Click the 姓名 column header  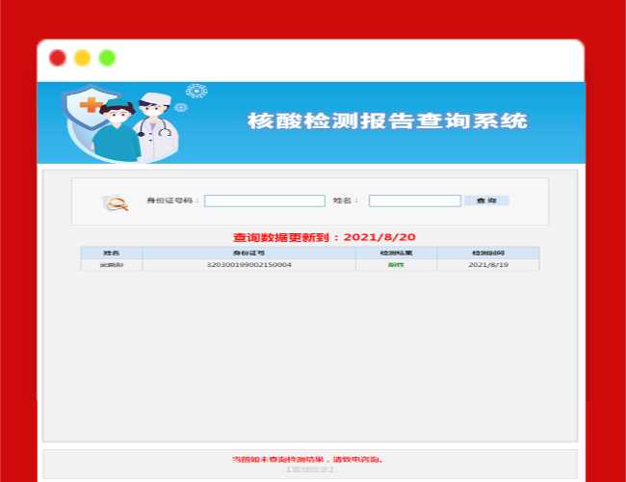tap(111, 253)
